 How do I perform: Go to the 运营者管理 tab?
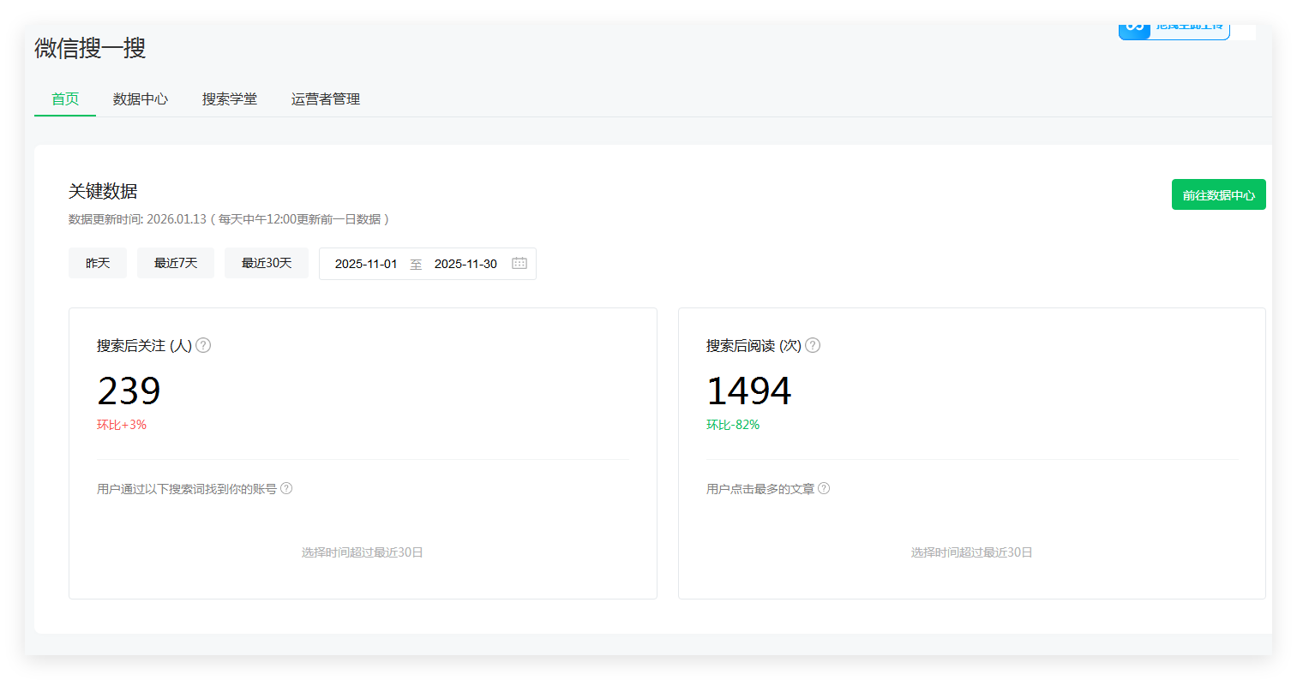coord(326,99)
